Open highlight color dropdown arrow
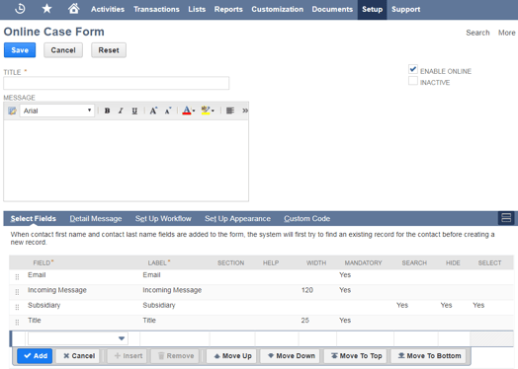 213,111
